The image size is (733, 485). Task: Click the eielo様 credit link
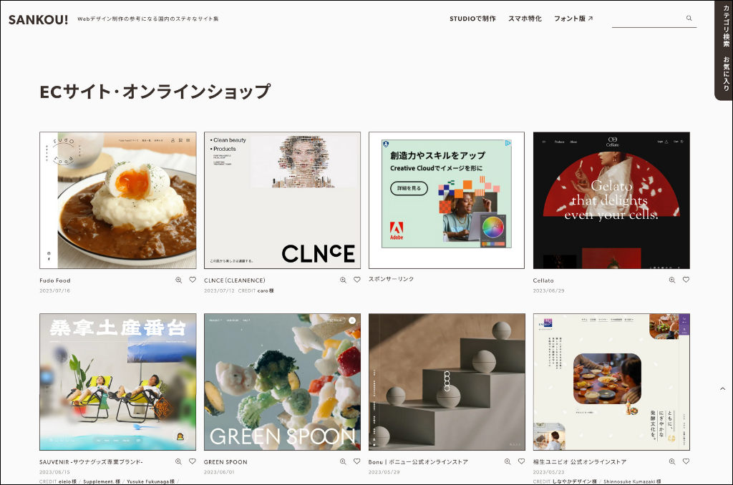click(x=67, y=481)
